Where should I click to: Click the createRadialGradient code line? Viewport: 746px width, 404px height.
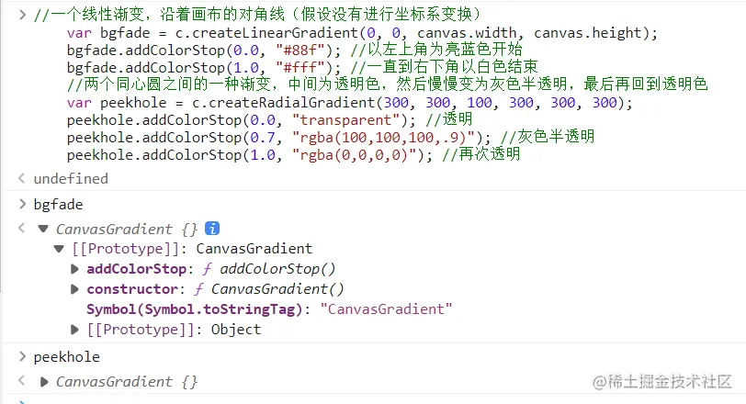349,103
